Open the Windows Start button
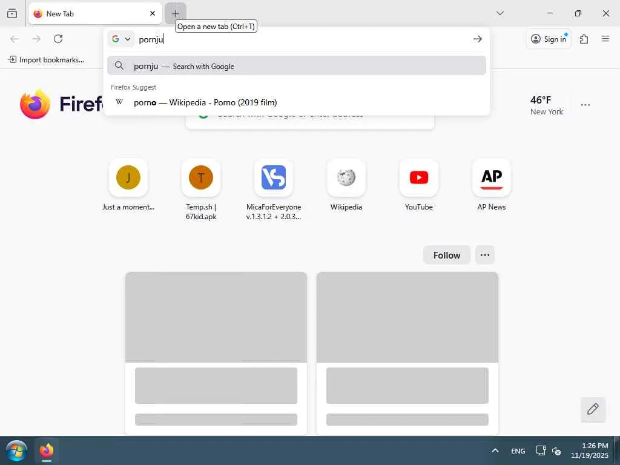 [x=16, y=450]
